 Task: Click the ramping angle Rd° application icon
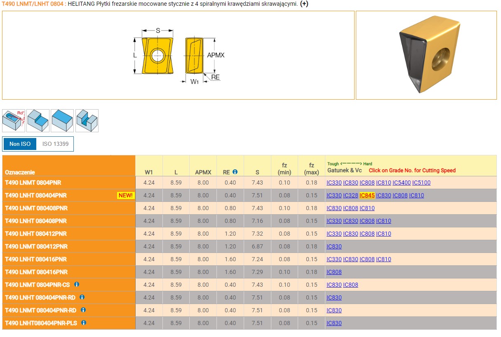[14, 121]
